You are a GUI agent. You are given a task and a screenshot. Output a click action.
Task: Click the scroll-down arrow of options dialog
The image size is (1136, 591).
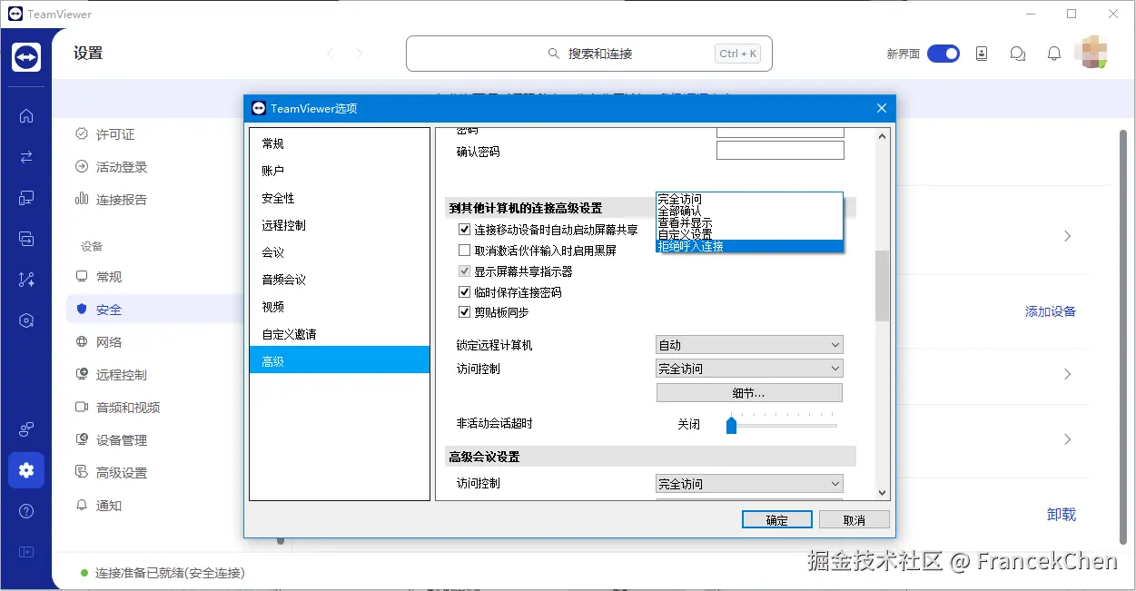click(882, 493)
